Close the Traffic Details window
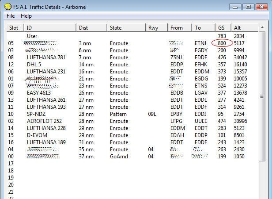This screenshot has width=272, height=199. coord(261,7)
